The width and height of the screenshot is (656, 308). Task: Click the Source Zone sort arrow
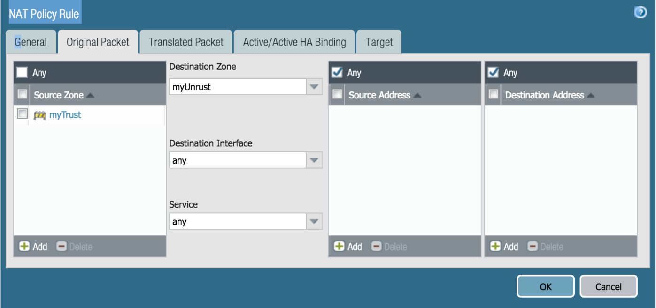[x=91, y=95]
